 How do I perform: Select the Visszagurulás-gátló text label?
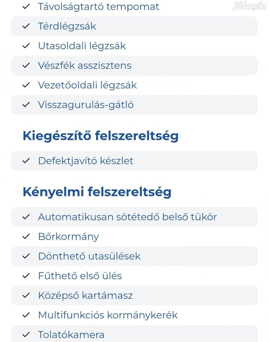86,105
